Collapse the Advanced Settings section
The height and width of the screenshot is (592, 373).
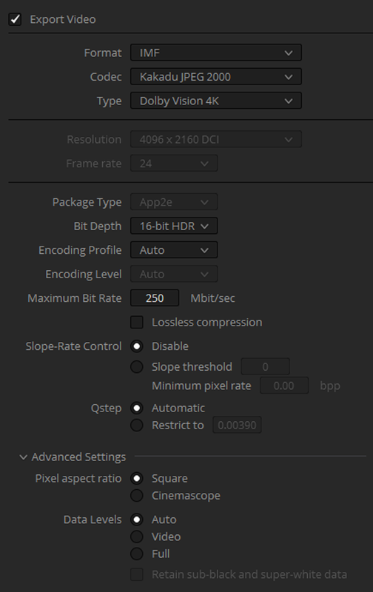[24, 457]
